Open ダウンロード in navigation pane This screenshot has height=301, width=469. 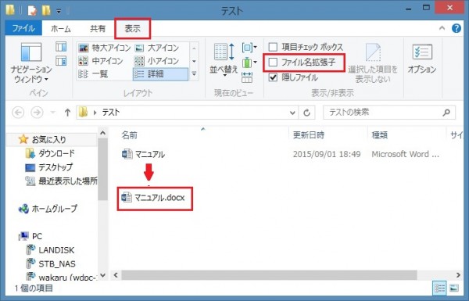50,153
